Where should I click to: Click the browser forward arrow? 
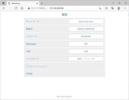(x=10, y=8)
